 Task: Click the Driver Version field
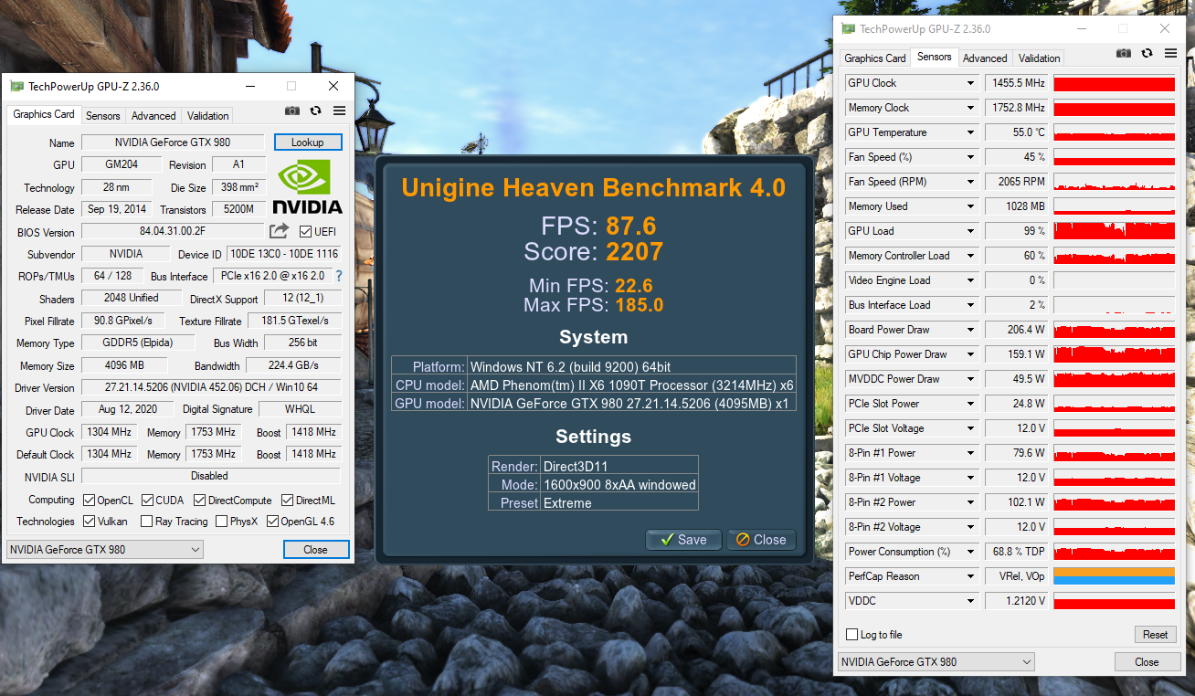(211, 388)
